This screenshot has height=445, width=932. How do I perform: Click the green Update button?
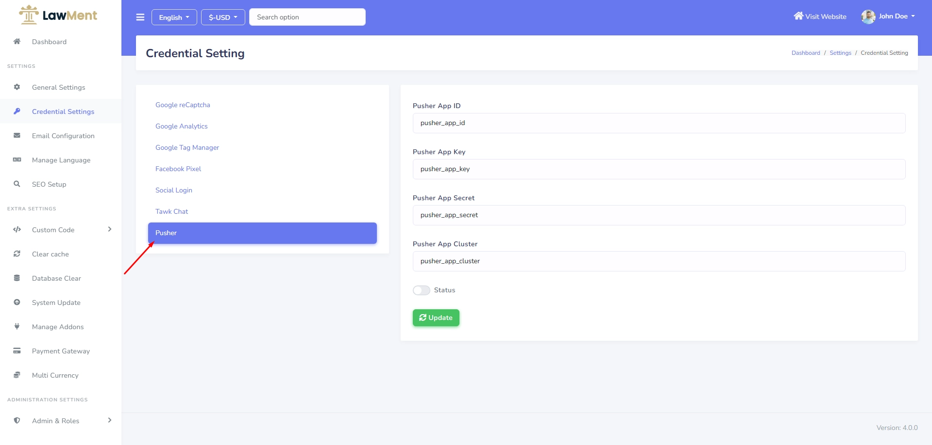tap(436, 318)
